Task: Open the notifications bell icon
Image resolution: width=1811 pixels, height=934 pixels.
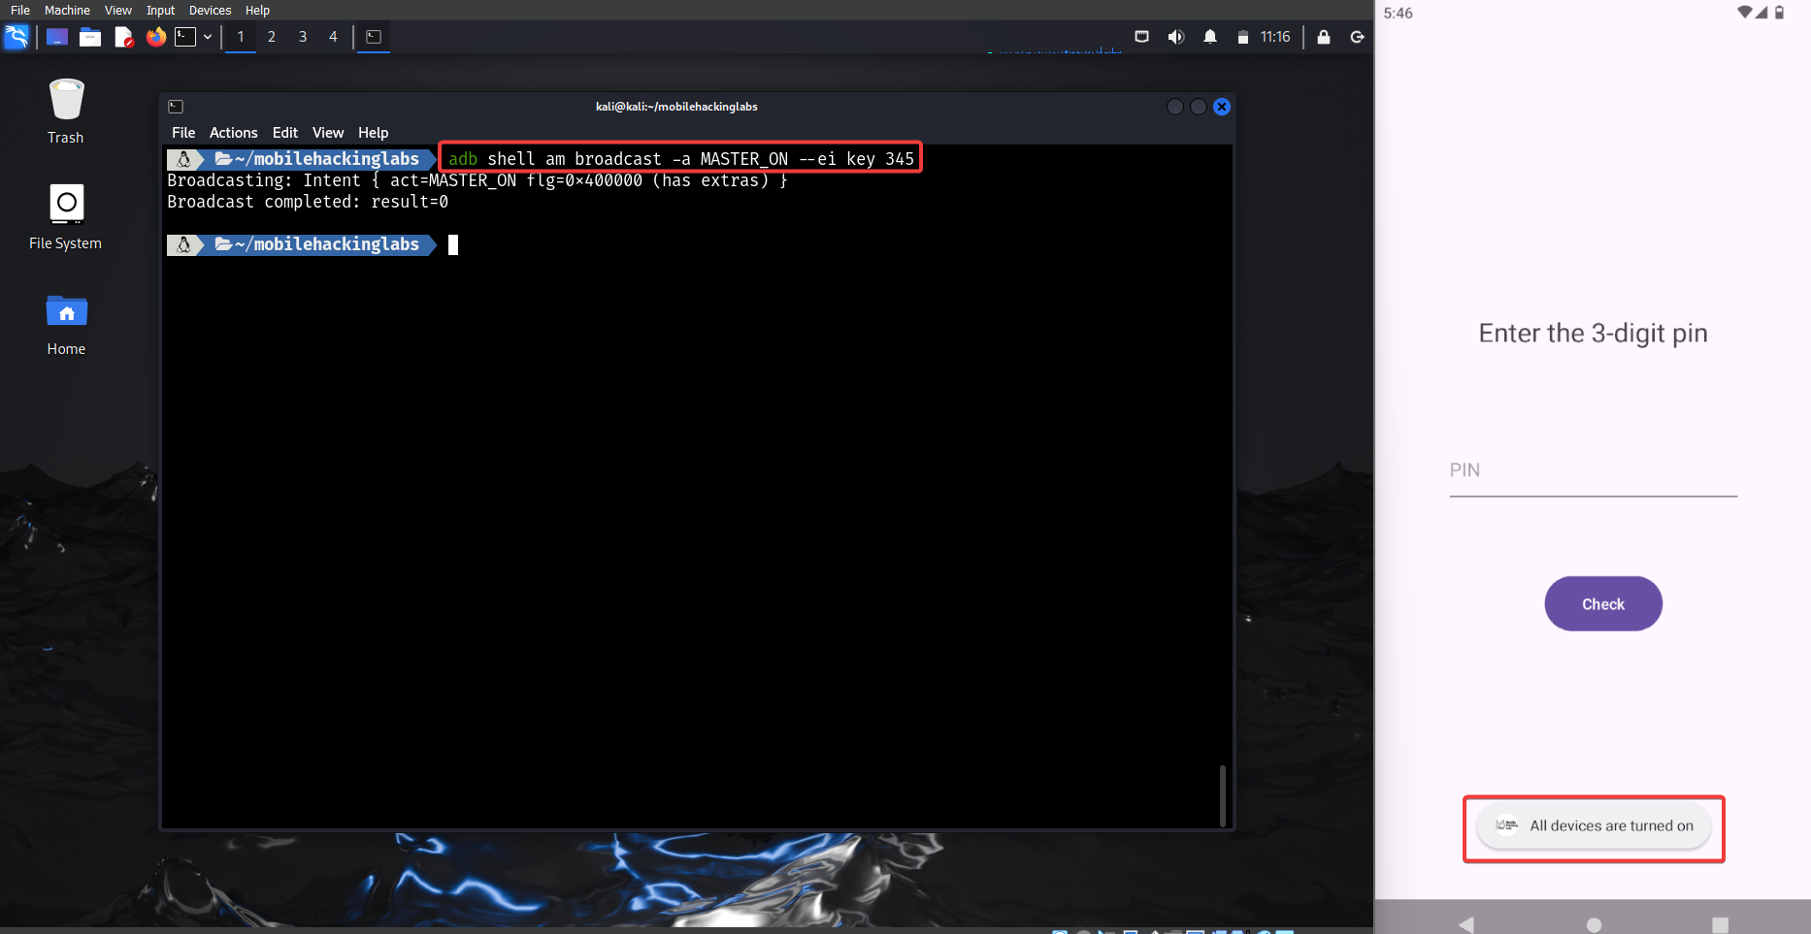Action: point(1209,37)
